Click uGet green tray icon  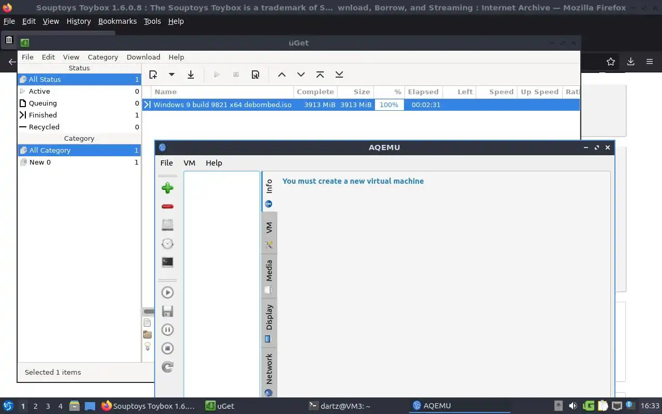coord(588,406)
